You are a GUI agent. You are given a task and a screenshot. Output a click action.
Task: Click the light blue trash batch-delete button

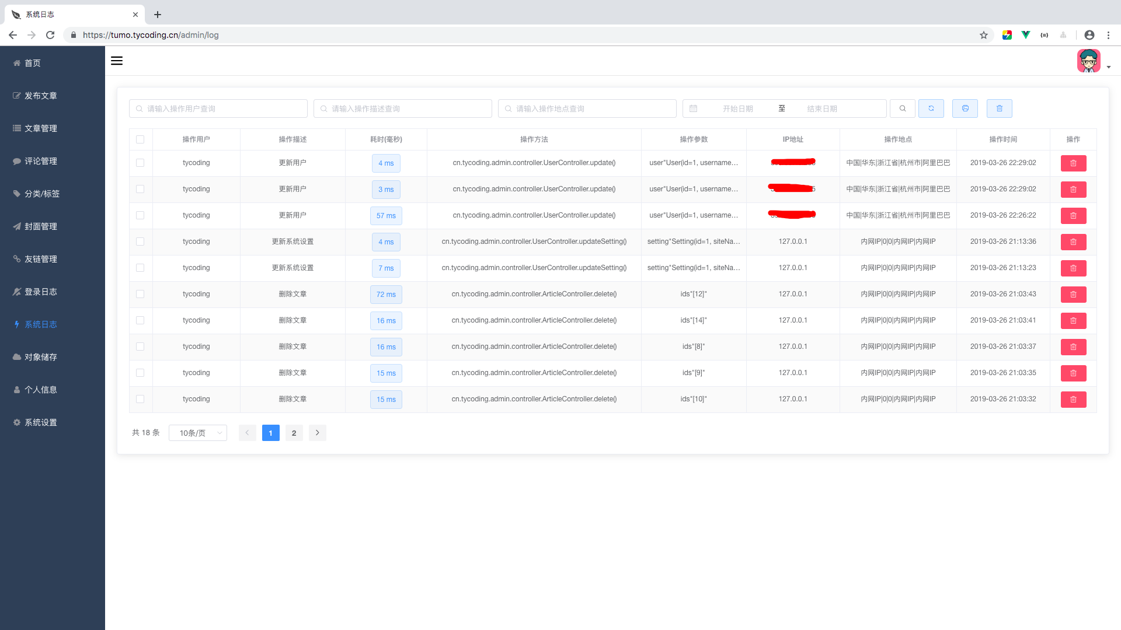[x=1000, y=108]
